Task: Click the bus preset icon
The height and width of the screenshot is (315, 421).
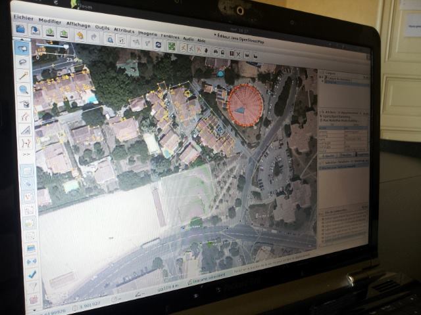Action: [x=223, y=52]
